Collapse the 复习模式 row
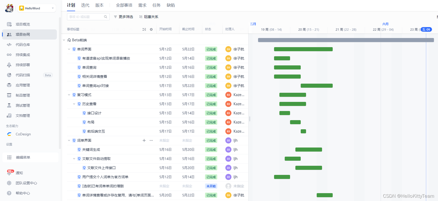This screenshot has width=438, height=201. coord(69,95)
